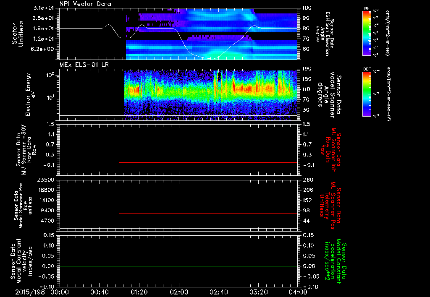Screen dimensions: 430x297
Task: Click the "80" sun elevation tick value
Action: point(306,29)
